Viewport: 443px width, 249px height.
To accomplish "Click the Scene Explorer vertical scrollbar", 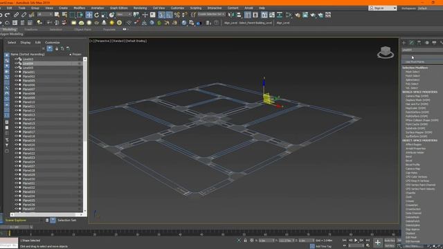I will (85, 135).
